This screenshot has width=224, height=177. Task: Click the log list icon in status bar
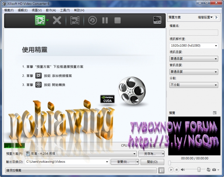(x=161, y=170)
